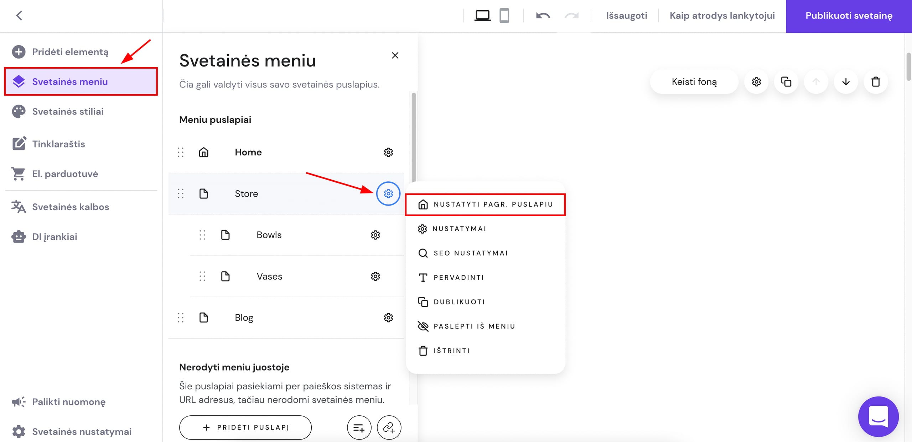Open settings gear for Bowls page
The height and width of the screenshot is (442, 912).
point(375,235)
